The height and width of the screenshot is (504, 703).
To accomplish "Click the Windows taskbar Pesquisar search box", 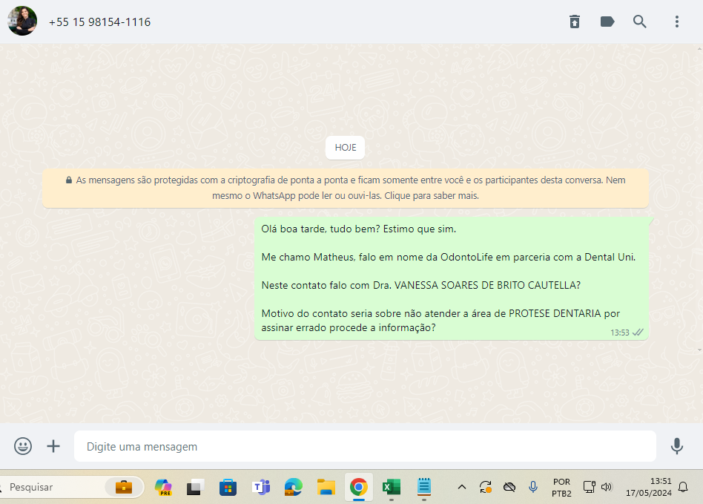I will (x=72, y=487).
